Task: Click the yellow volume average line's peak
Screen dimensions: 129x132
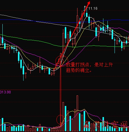Action: coord(84,109)
